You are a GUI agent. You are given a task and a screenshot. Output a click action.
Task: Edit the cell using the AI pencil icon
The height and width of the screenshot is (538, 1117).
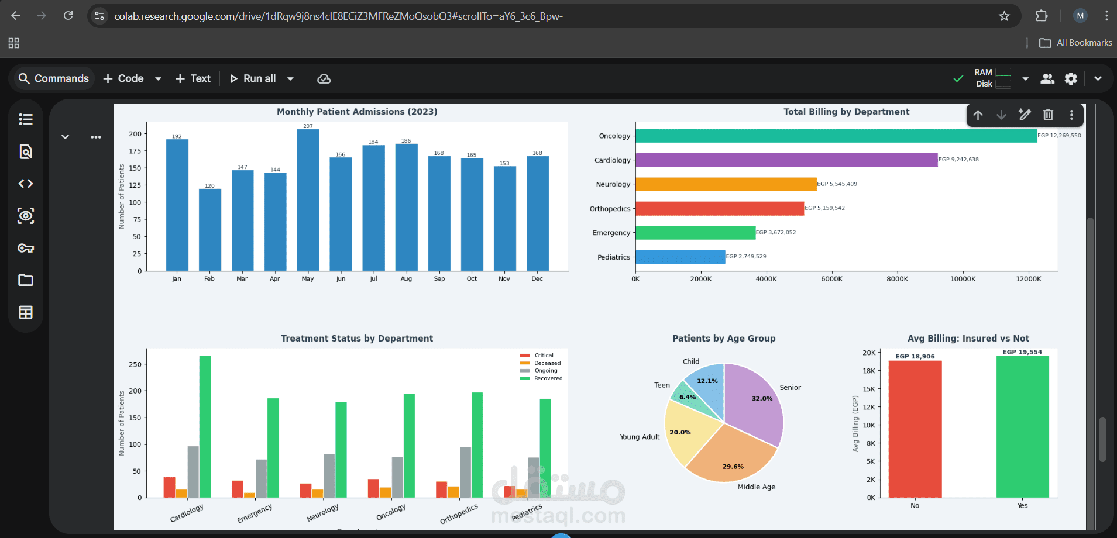(1025, 115)
